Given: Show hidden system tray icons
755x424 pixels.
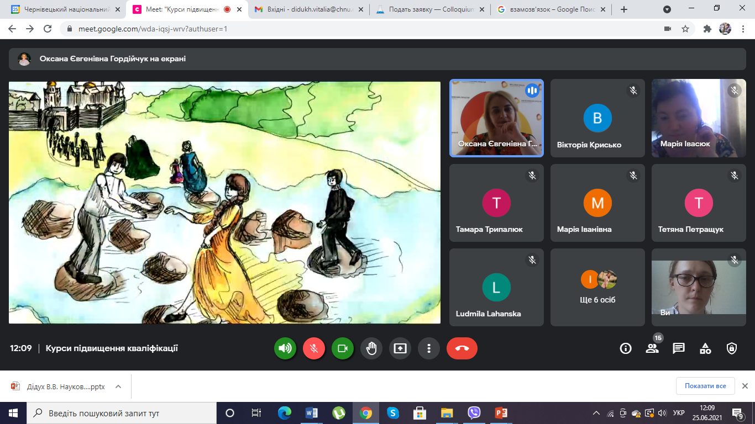Looking at the screenshot, I should coord(596,413).
